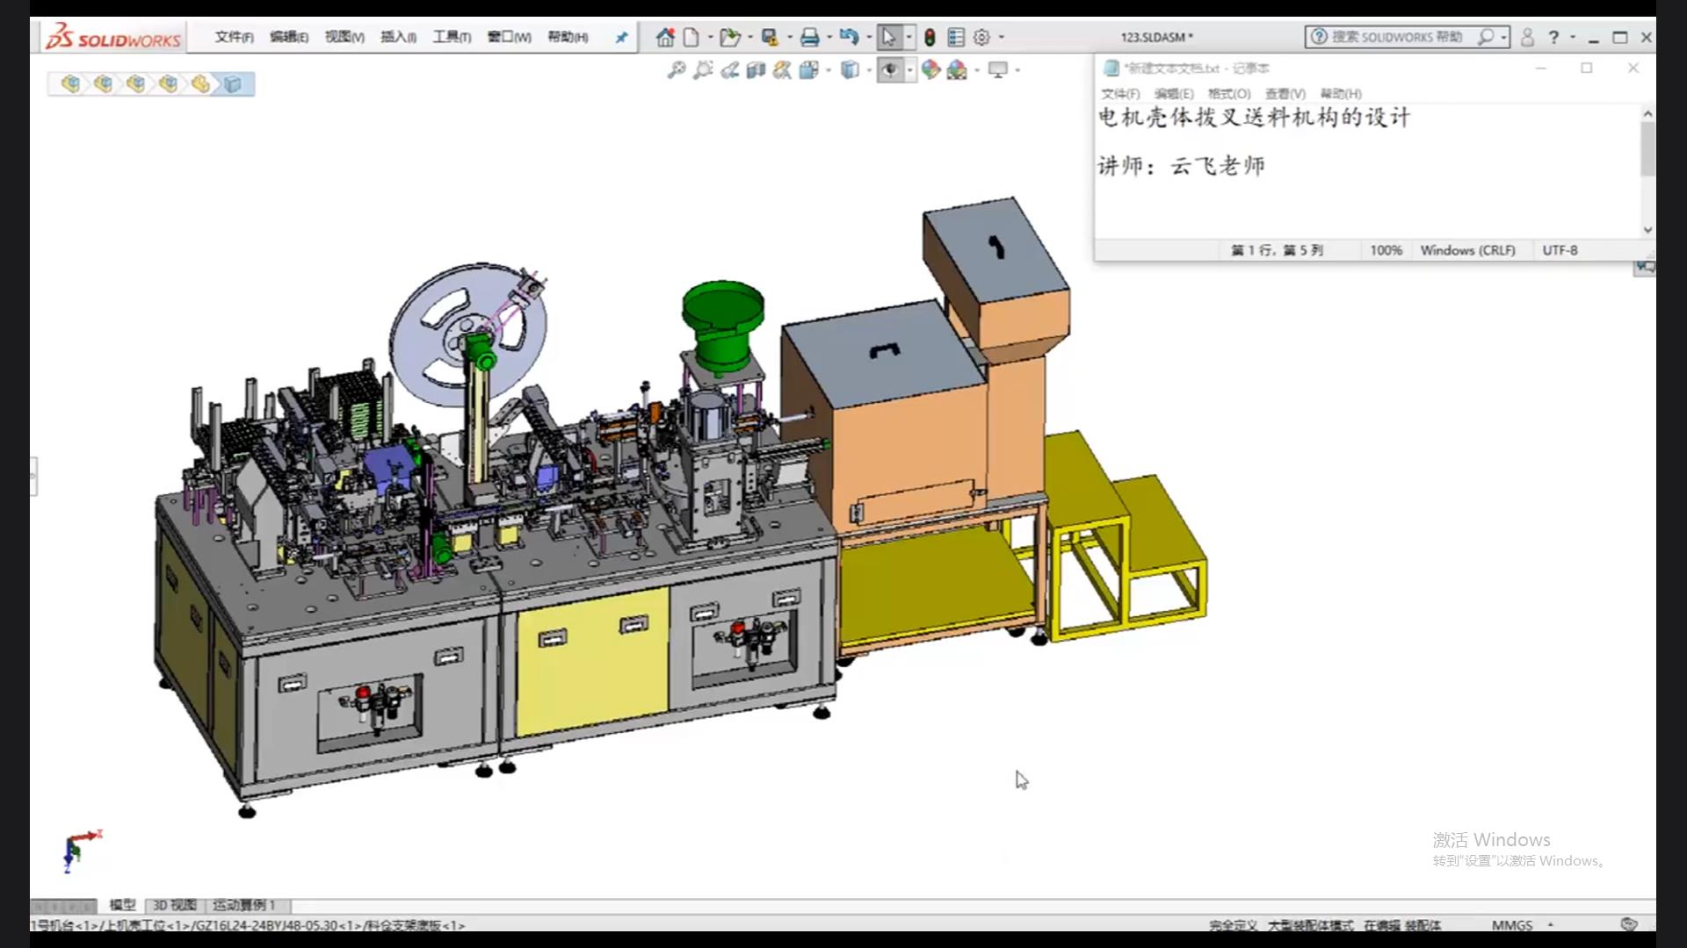1687x948 pixels.
Task: Expand the Open file dropdown arrow
Action: (x=749, y=37)
